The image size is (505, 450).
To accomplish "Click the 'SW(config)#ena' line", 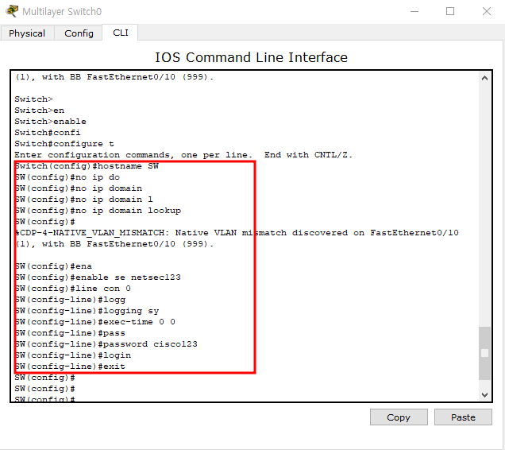I will tap(53, 266).
